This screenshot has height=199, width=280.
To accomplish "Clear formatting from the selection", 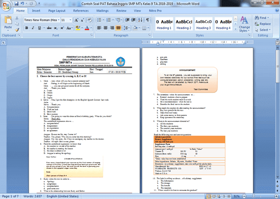I will pyautogui.click(x=90, y=20).
